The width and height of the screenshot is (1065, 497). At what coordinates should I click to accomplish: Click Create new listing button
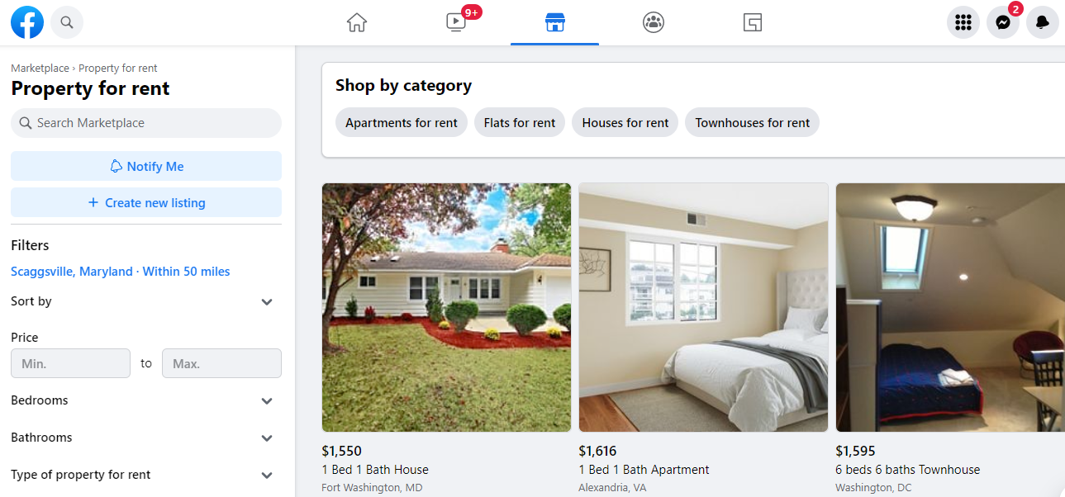pos(146,202)
